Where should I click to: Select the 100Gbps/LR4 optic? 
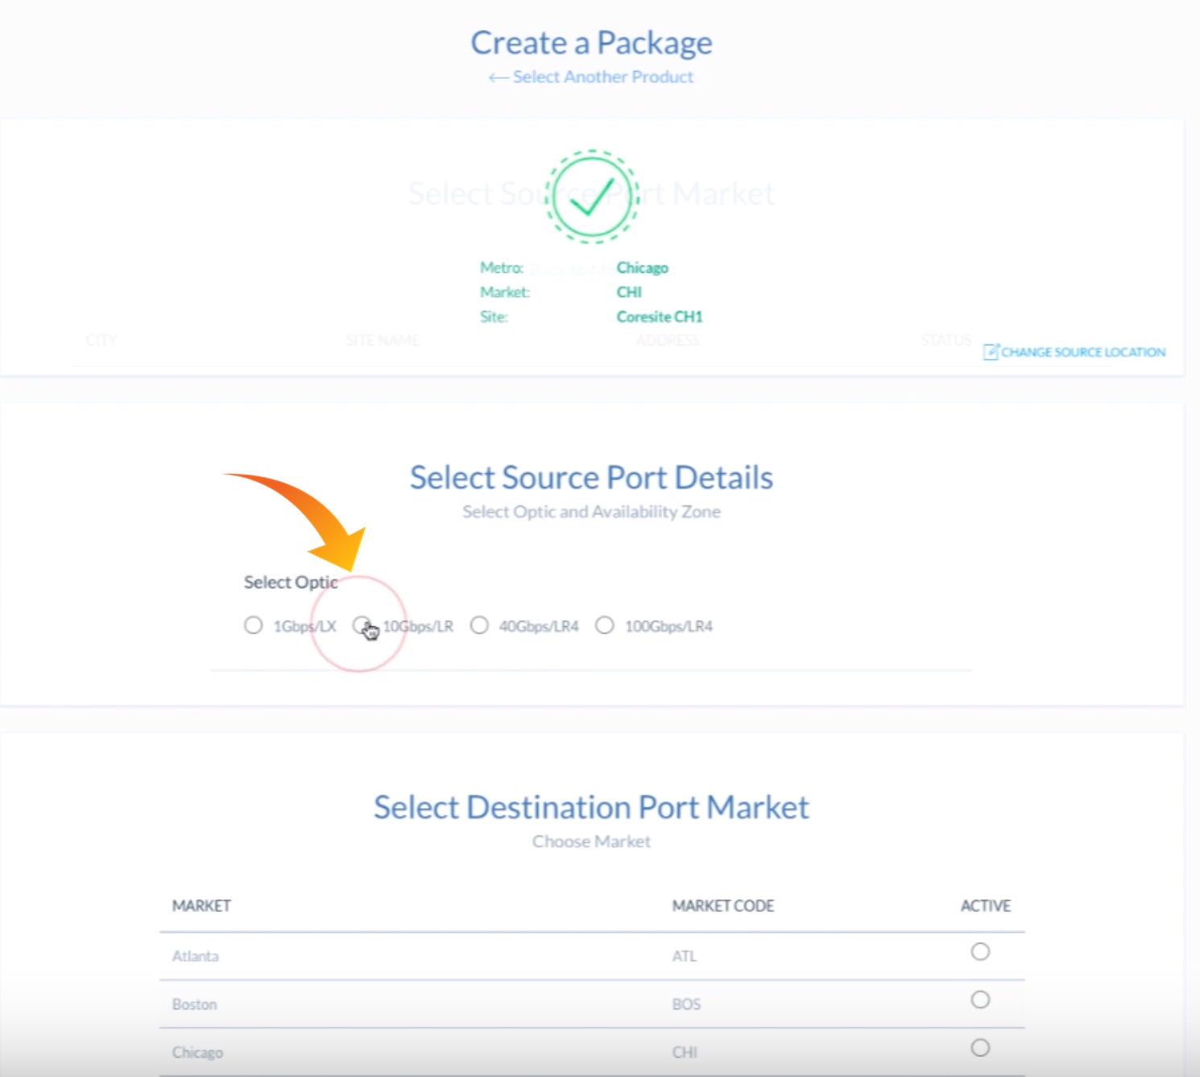[x=605, y=625]
